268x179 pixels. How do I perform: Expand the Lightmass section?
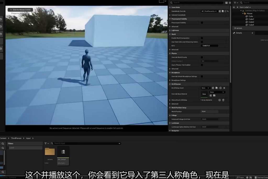170,30
